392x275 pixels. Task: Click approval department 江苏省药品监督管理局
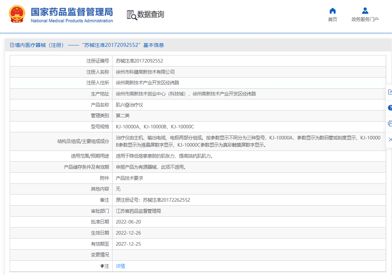138,211
